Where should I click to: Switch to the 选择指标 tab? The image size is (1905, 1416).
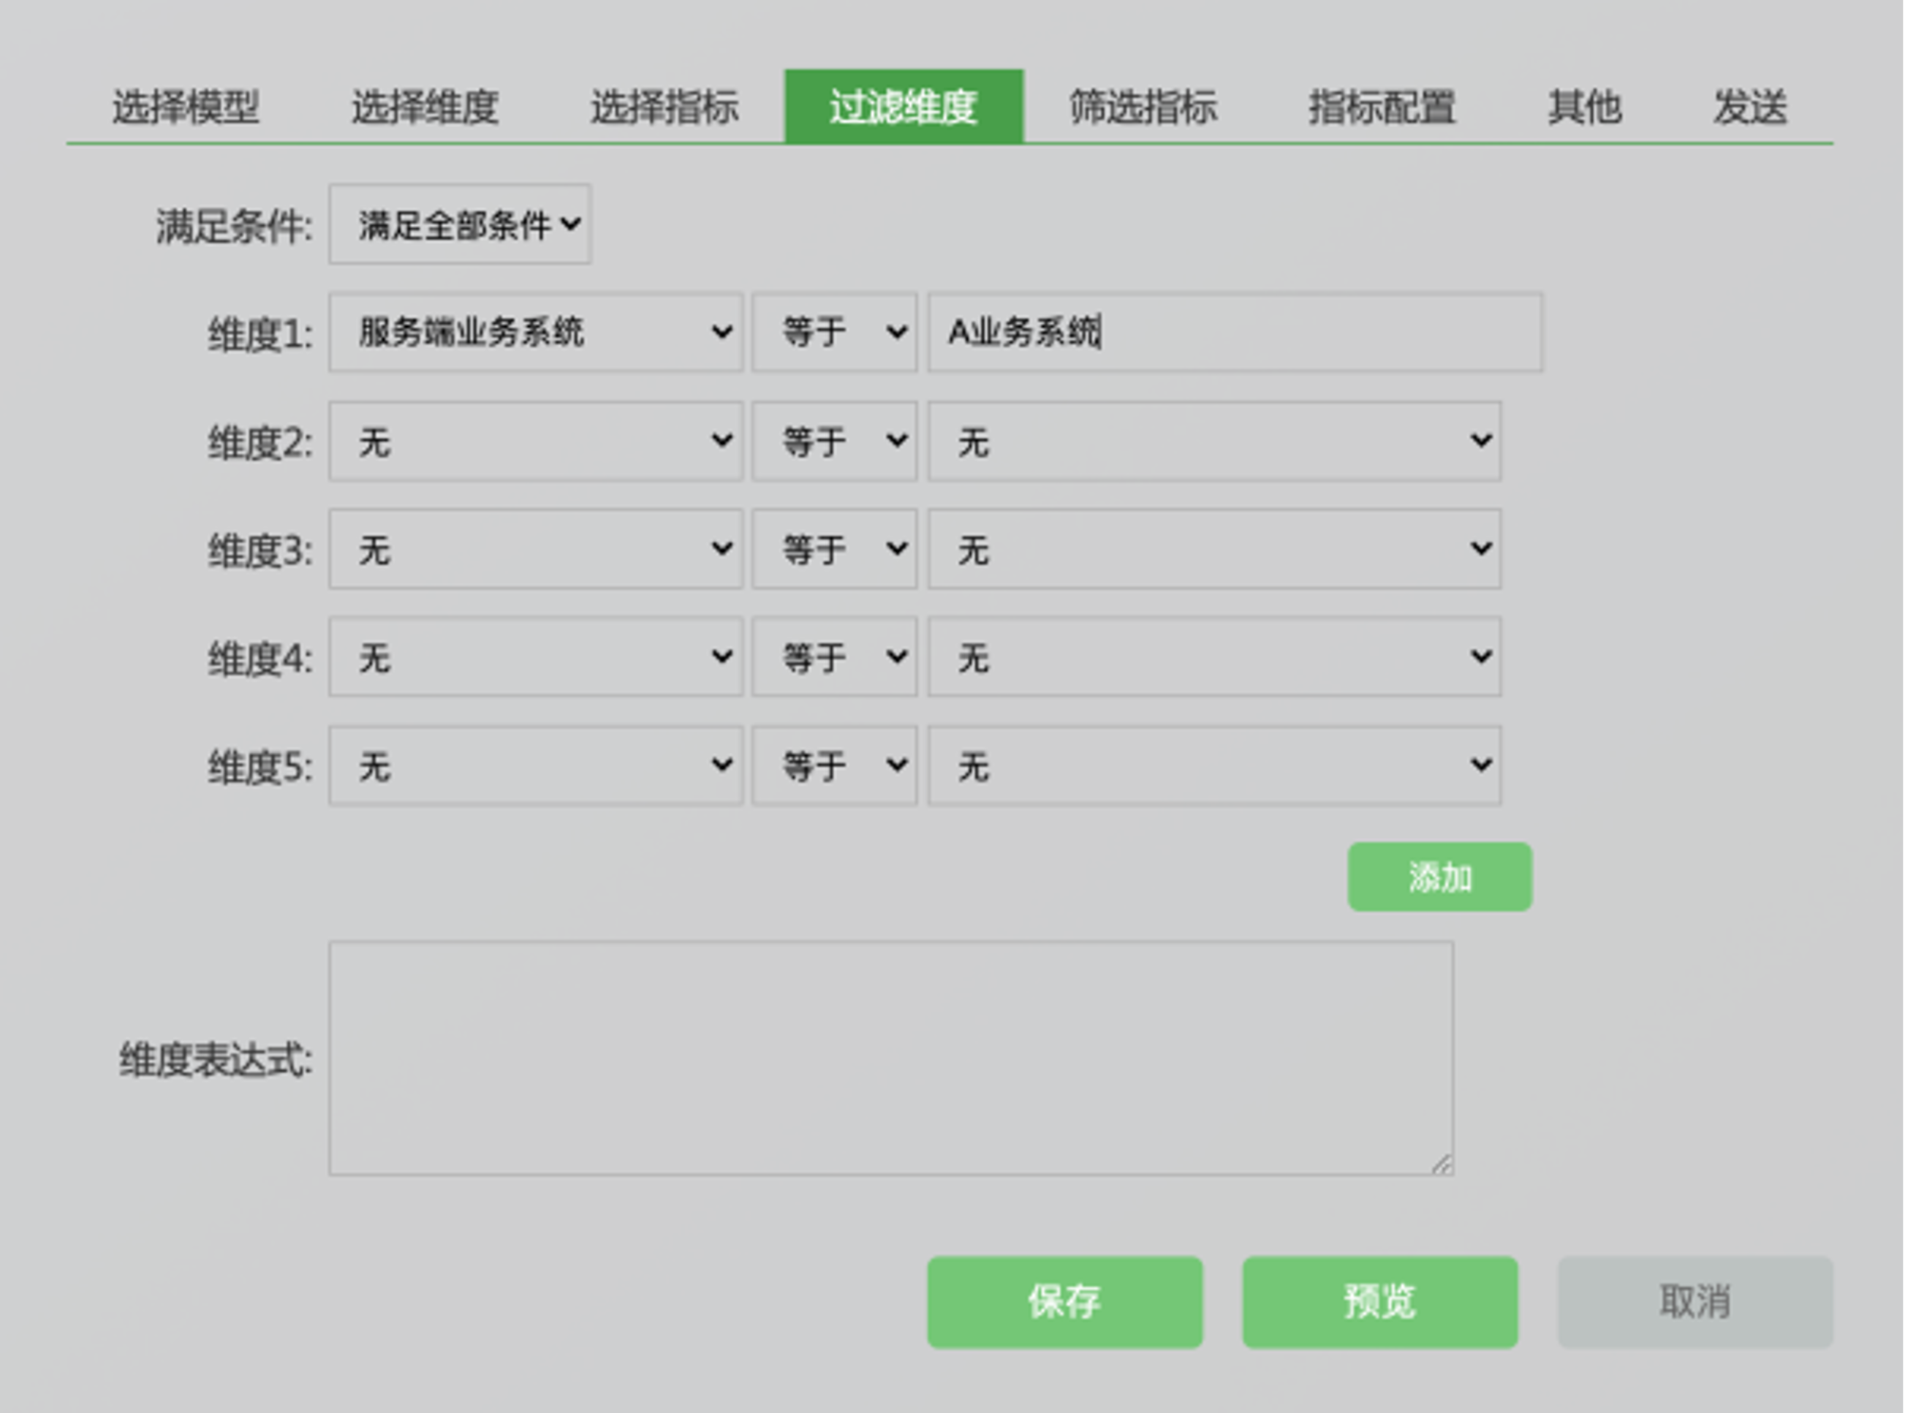tap(664, 107)
